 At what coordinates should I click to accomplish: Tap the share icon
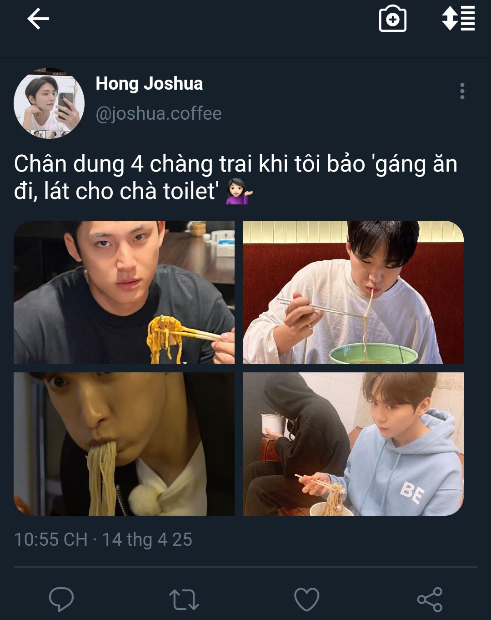pyautogui.click(x=430, y=599)
